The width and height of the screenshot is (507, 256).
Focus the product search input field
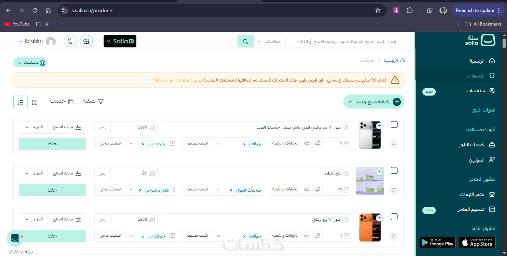click(x=343, y=41)
